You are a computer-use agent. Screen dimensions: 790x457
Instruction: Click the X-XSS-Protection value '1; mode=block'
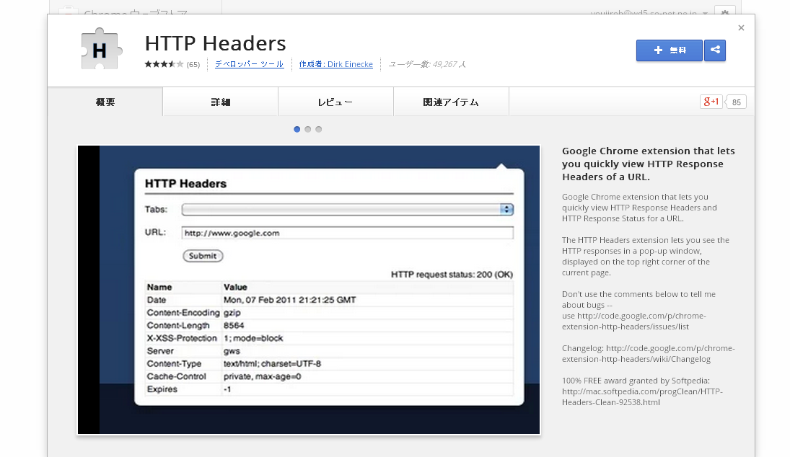[253, 338]
